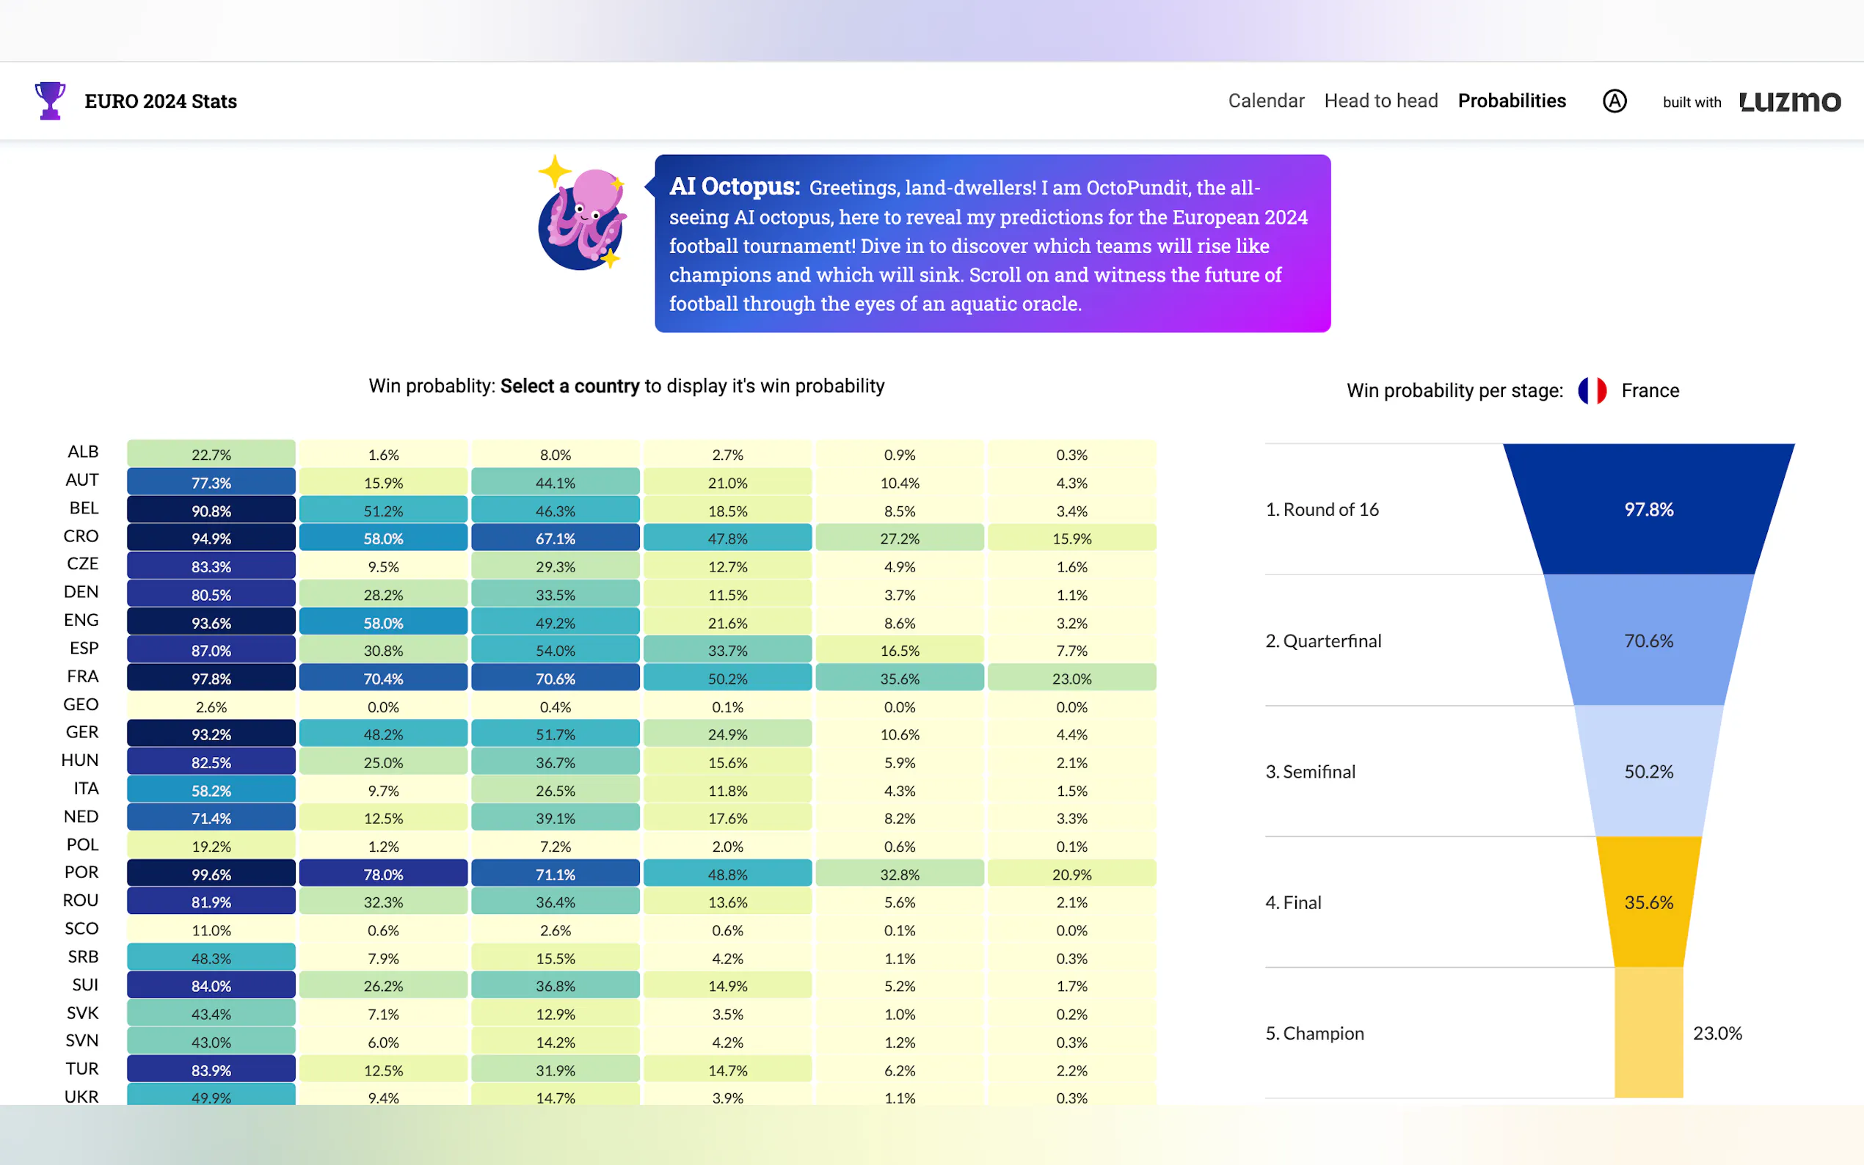Viewport: 1864px width, 1165px height.
Task: Click the dark blue Round of 16 funnel segment
Action: (1648, 508)
